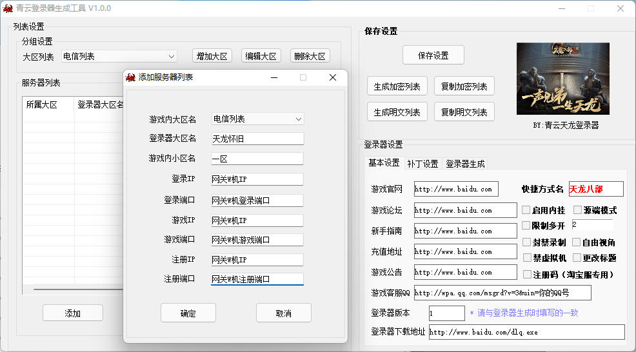Open the 登录器生成 tab

pyautogui.click(x=465, y=164)
